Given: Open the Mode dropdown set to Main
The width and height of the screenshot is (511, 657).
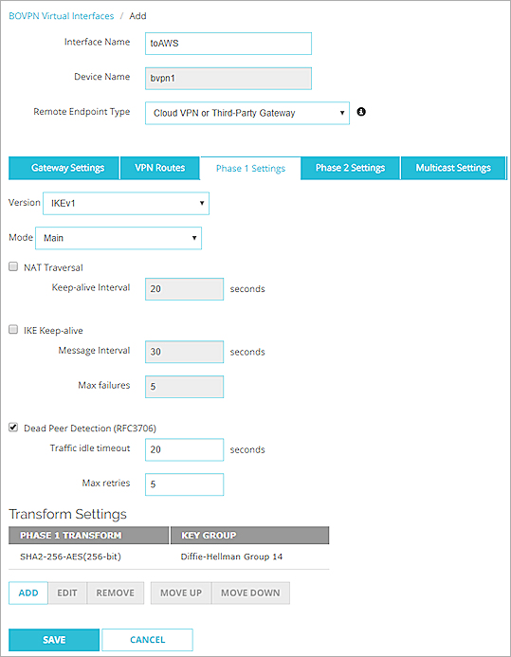Looking at the screenshot, I should (119, 238).
